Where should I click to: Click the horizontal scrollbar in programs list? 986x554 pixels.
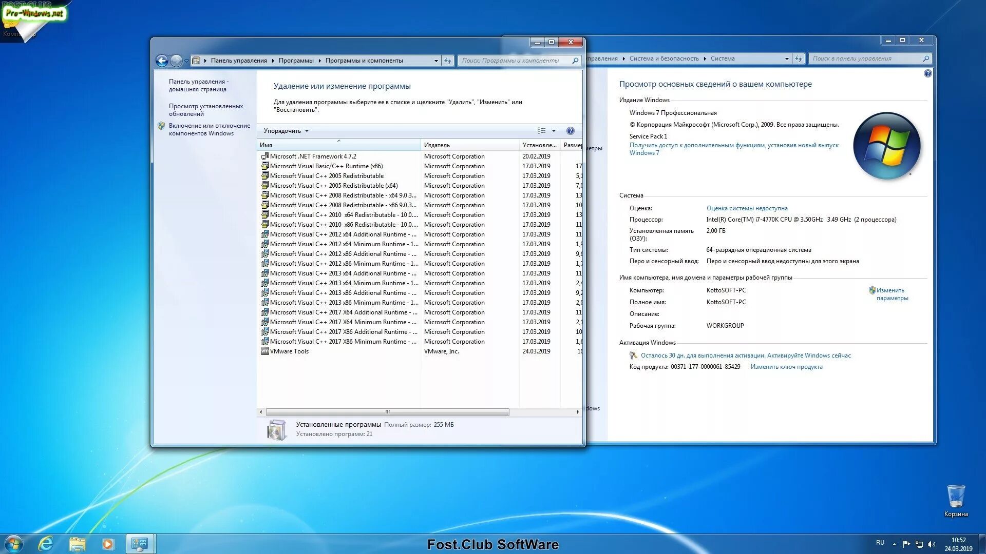click(x=388, y=412)
